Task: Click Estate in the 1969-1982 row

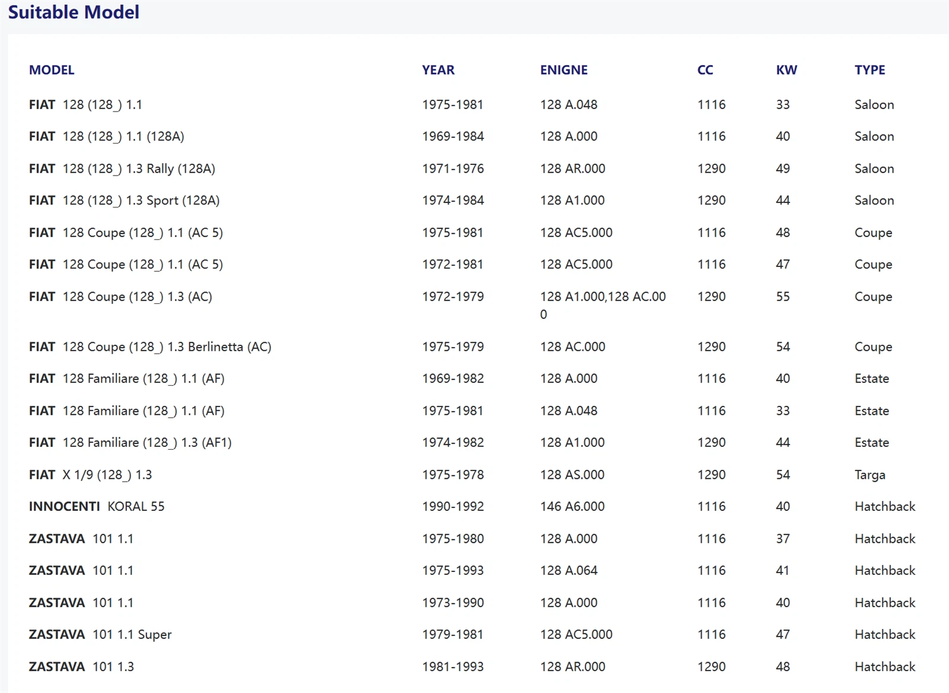Action: coord(872,379)
